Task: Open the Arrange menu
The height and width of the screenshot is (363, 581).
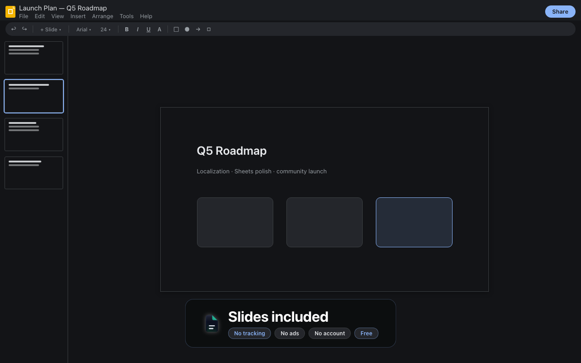Action: click(x=103, y=16)
